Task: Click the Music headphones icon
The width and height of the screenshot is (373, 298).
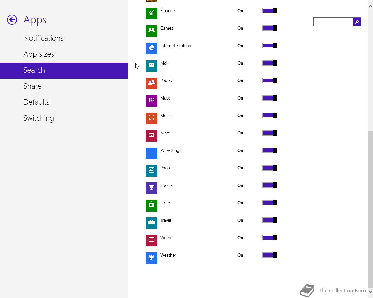Action: [152, 118]
